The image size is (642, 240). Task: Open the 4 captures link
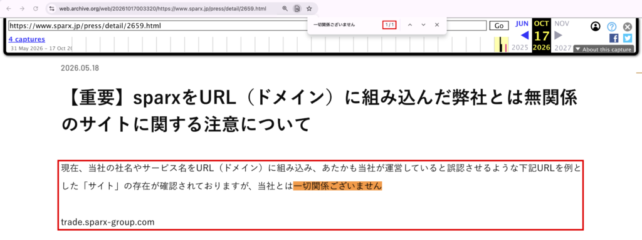pos(26,39)
